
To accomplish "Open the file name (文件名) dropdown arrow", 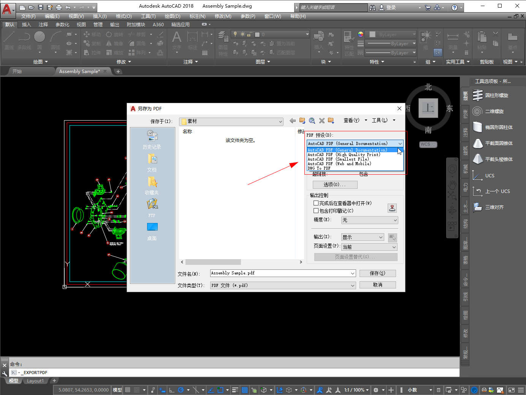I will [x=353, y=273].
